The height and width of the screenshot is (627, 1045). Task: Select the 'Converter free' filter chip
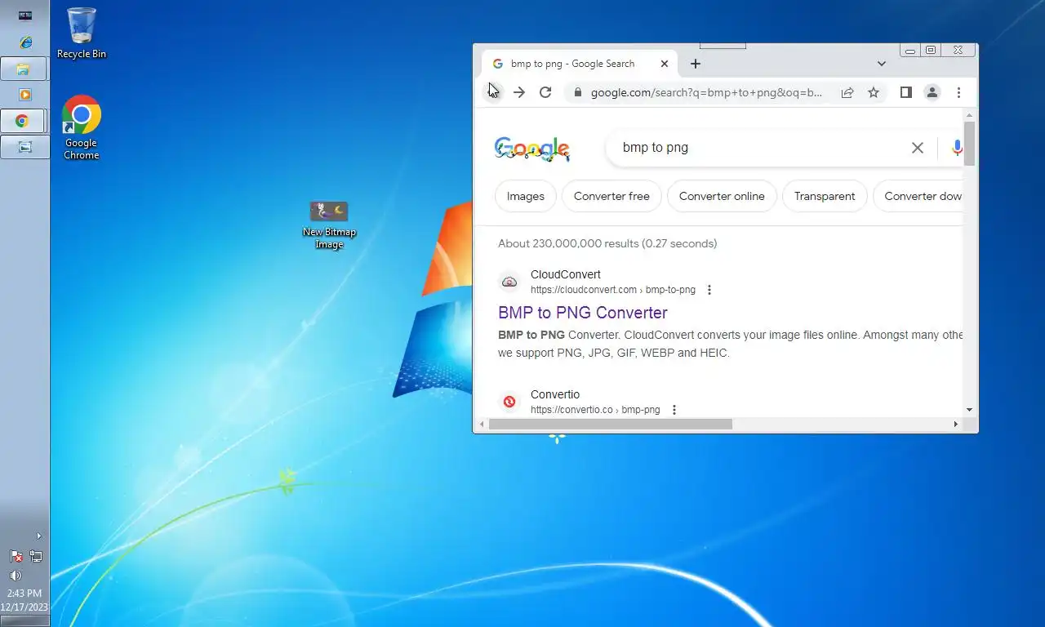(x=611, y=196)
